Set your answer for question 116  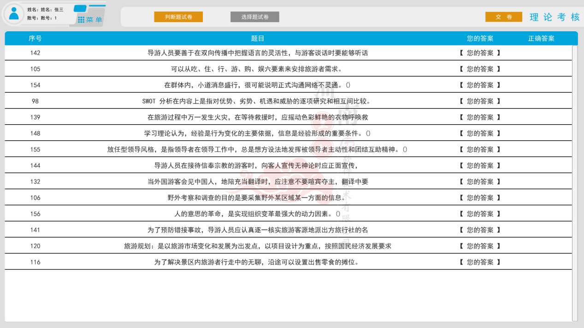pyautogui.click(x=480, y=262)
